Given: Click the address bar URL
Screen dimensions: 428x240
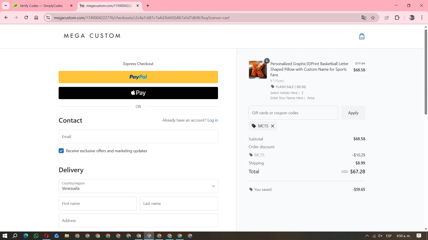Looking at the screenshot, I should pyautogui.click(x=142, y=18).
